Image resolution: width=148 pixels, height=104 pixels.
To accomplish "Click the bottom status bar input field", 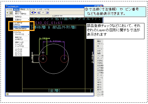I will coord(51,94).
